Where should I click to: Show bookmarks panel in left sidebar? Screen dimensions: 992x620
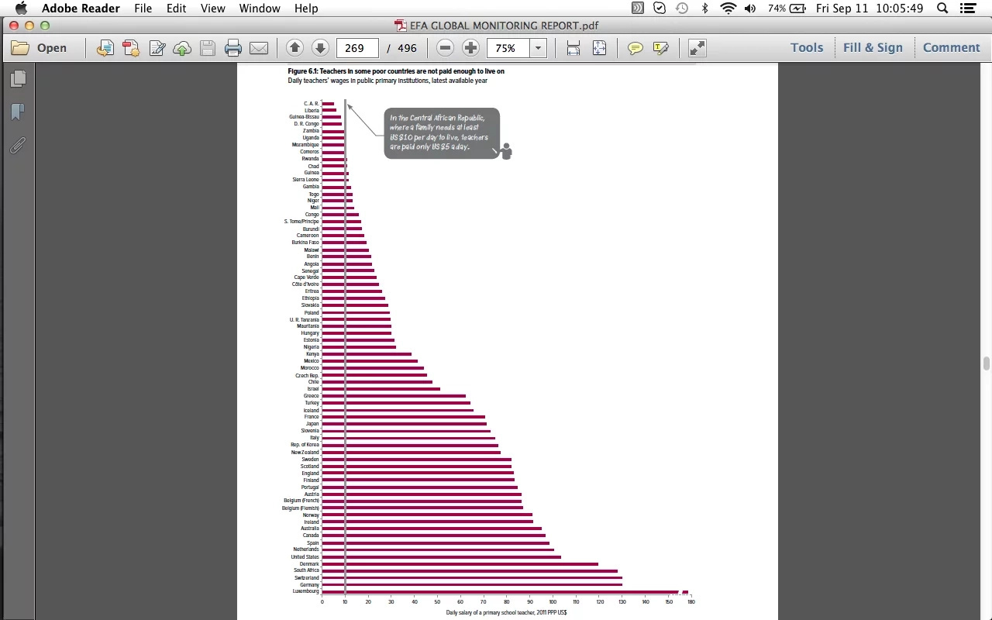coord(18,112)
